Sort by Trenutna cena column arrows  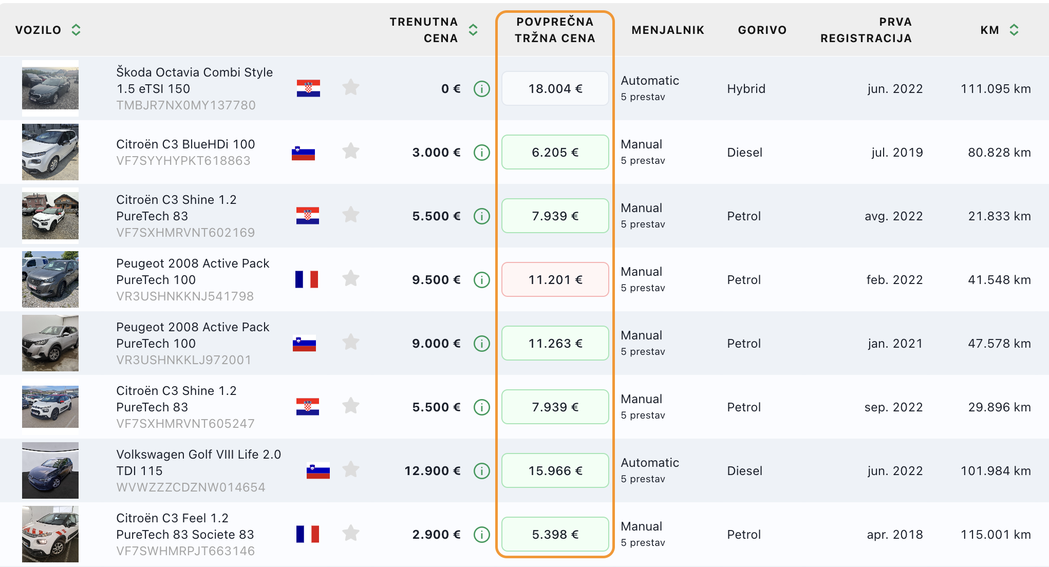pyautogui.click(x=473, y=30)
